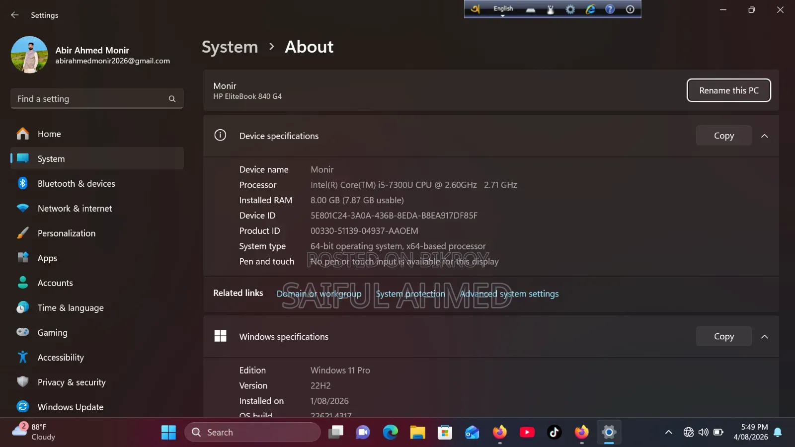Open the Domain or workgroup link

click(319, 294)
